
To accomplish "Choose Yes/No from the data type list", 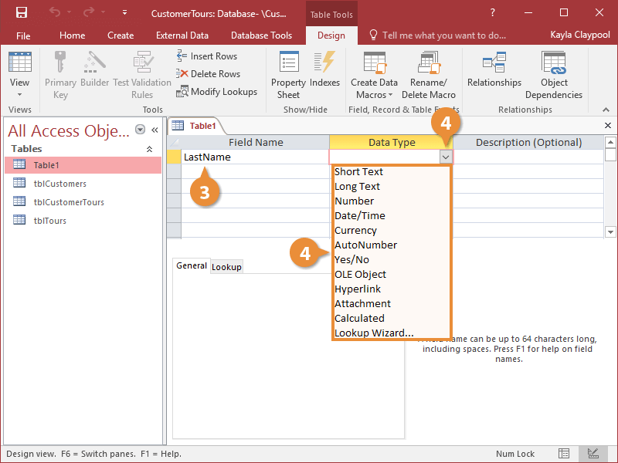I will tap(392, 259).
